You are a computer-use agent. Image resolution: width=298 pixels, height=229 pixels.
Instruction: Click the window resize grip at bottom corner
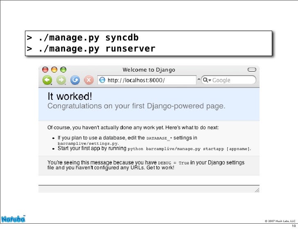[257, 190]
